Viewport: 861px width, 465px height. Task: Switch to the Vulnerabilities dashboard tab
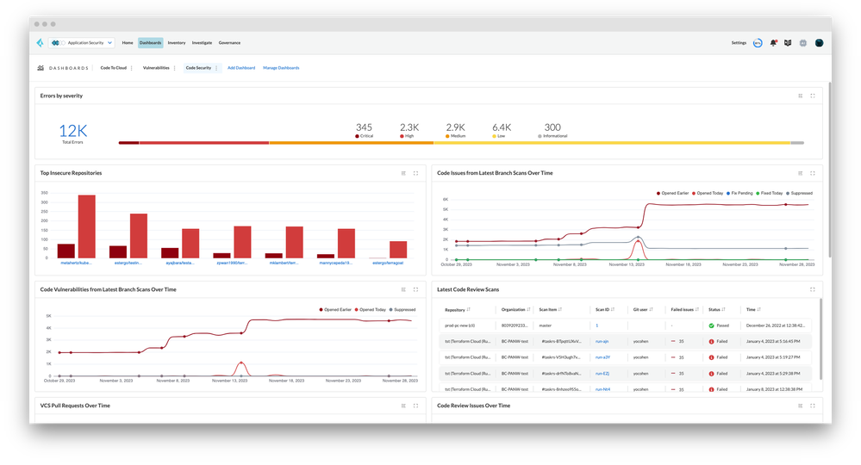(x=156, y=67)
